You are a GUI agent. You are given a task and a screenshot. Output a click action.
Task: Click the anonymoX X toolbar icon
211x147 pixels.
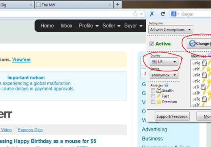point(152,14)
